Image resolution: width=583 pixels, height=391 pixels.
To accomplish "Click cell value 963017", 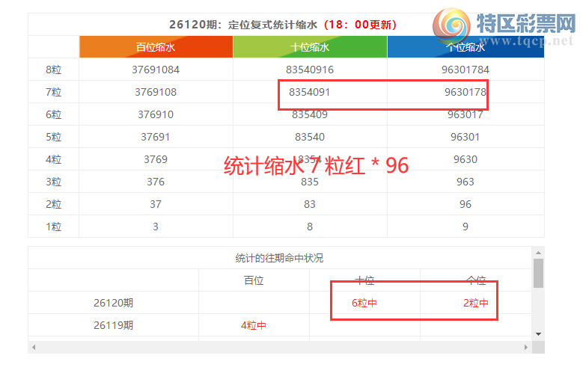I will pyautogui.click(x=466, y=114).
